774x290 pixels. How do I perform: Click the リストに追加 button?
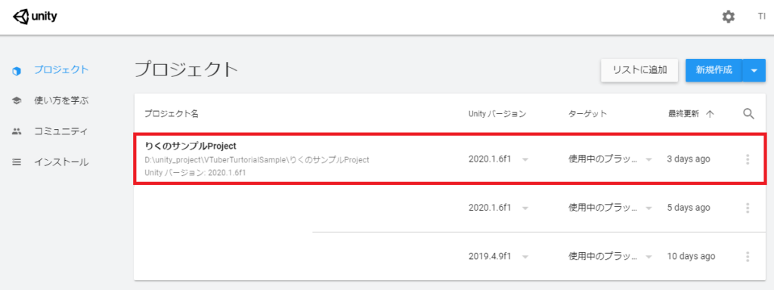[x=639, y=70]
